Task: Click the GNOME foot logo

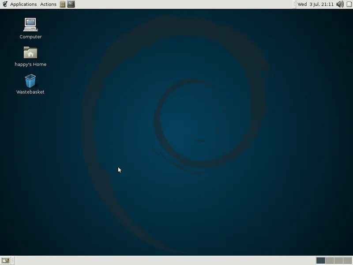Action: (5, 4)
